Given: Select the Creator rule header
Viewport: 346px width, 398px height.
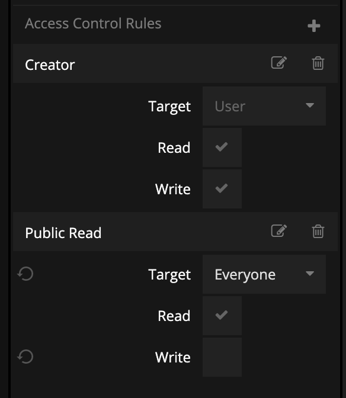Looking at the screenshot, I should 175,63.
